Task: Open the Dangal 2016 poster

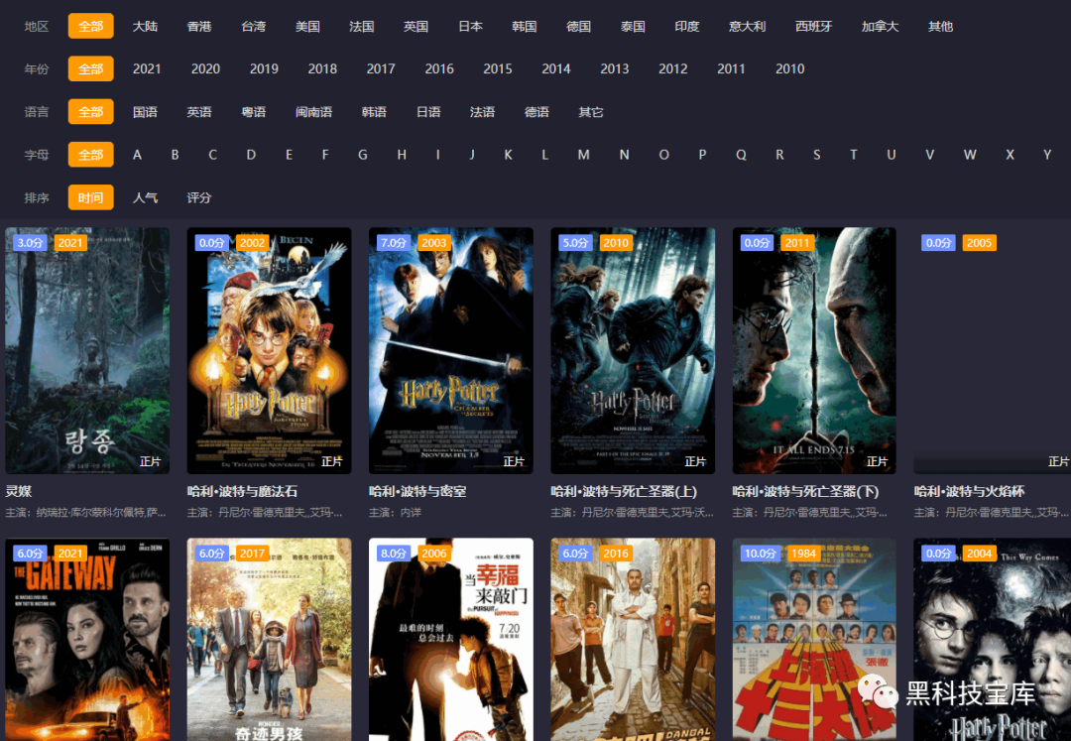Action: (633, 639)
